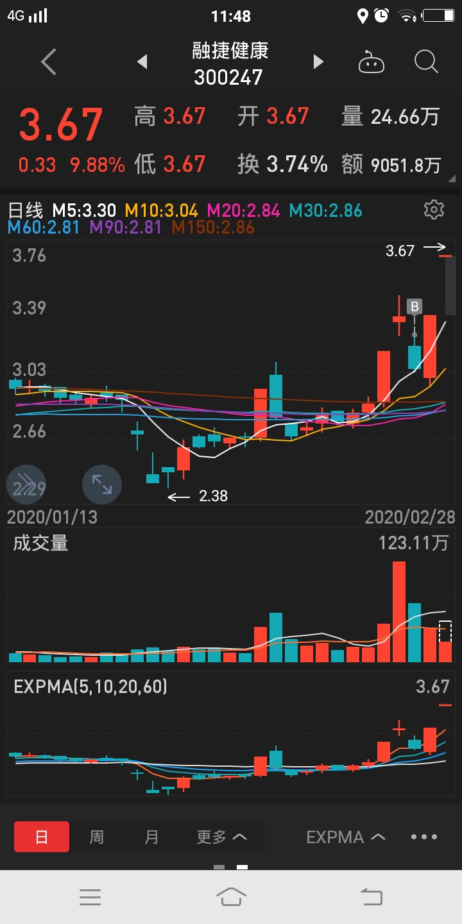Tap the M20:2.84 moving average label
This screenshot has height=924, width=462.
tap(243, 210)
